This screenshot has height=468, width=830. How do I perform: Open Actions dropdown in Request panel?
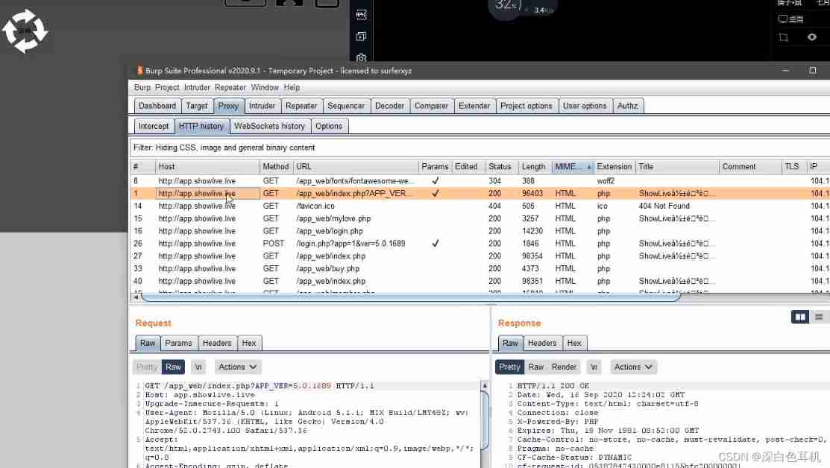(x=238, y=367)
